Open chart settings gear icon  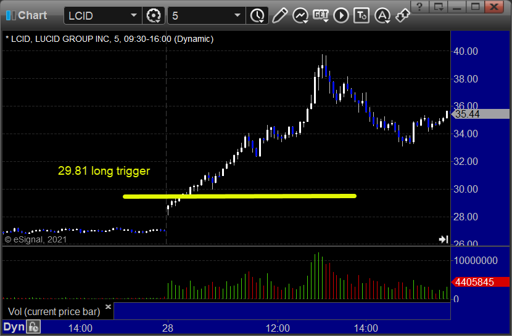(x=154, y=15)
